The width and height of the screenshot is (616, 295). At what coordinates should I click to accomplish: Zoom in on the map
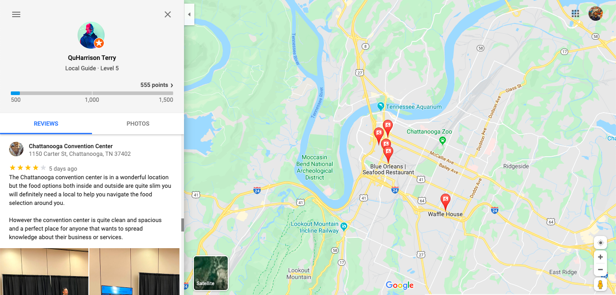(x=600, y=257)
